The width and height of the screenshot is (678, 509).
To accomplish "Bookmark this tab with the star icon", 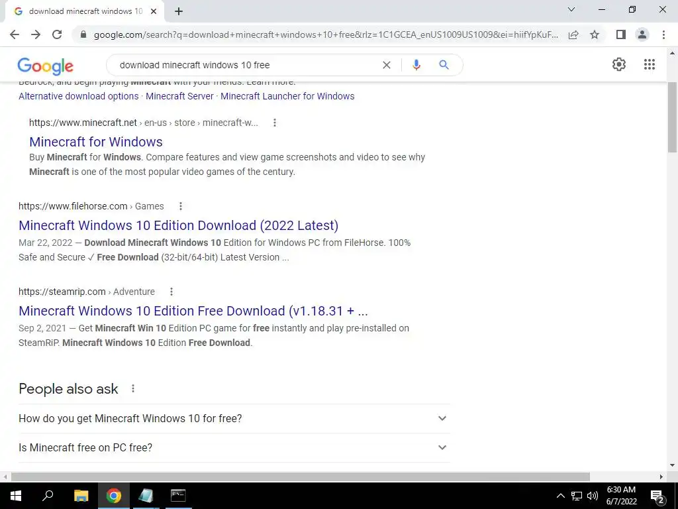I will point(595,34).
